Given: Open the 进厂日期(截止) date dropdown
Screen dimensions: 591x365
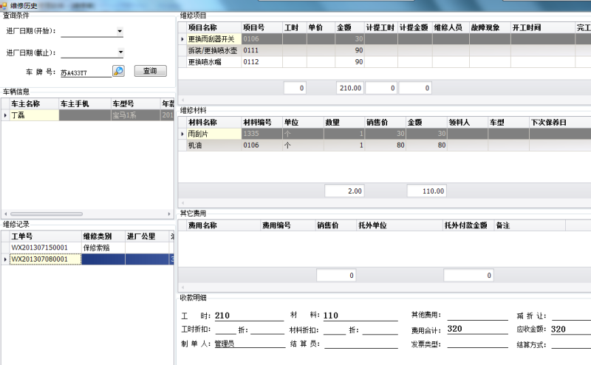Looking at the screenshot, I should [120, 52].
